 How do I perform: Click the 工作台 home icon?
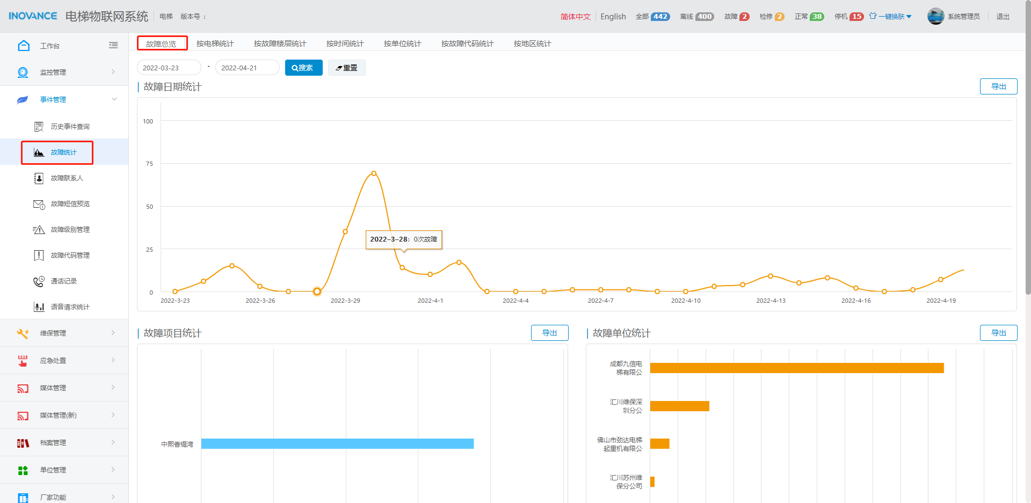click(24, 46)
